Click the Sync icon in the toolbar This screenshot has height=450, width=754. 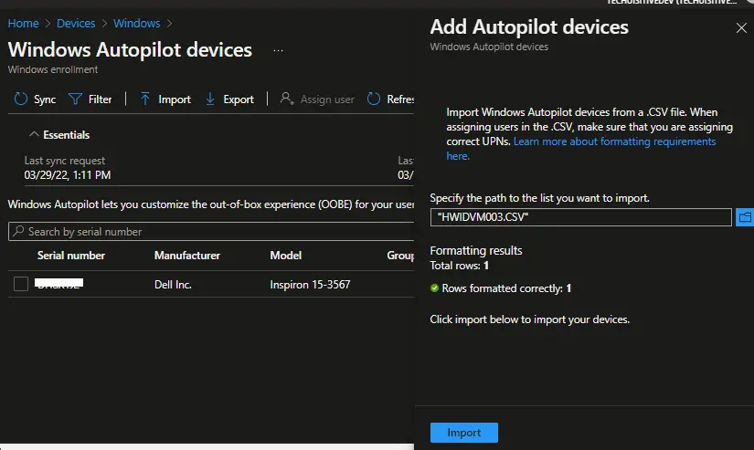tap(21, 99)
